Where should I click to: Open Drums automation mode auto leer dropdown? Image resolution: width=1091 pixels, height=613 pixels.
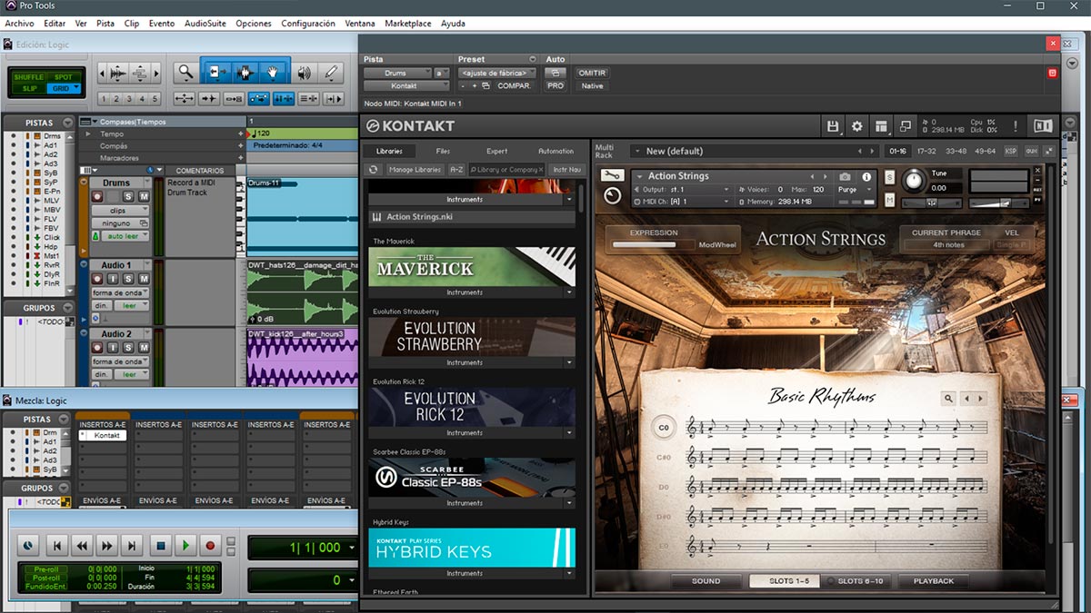point(125,236)
